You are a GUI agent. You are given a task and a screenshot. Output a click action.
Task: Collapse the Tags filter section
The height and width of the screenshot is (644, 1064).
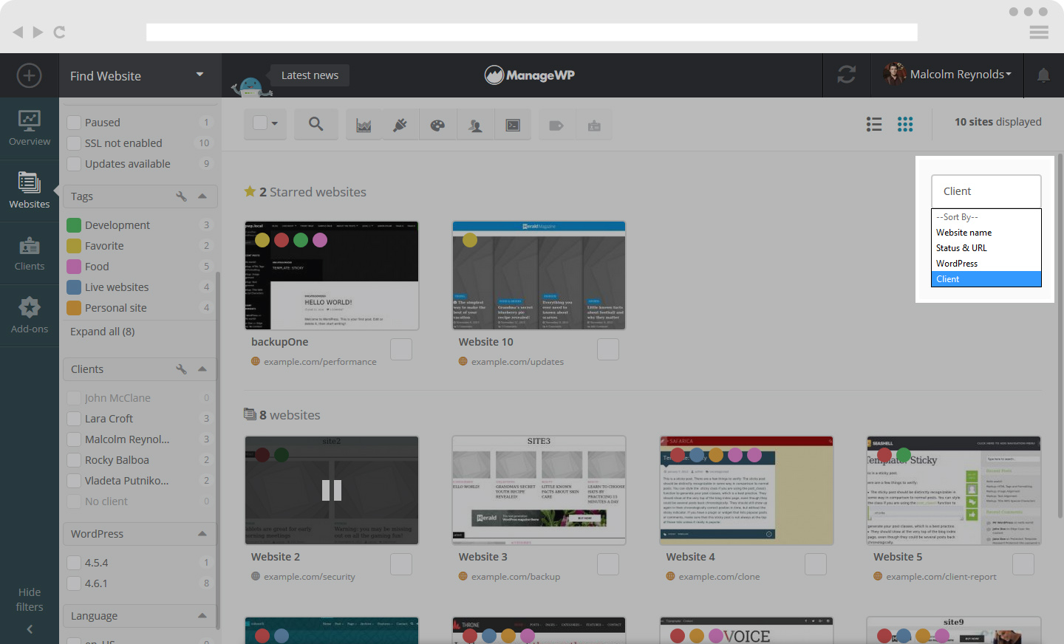tap(202, 196)
